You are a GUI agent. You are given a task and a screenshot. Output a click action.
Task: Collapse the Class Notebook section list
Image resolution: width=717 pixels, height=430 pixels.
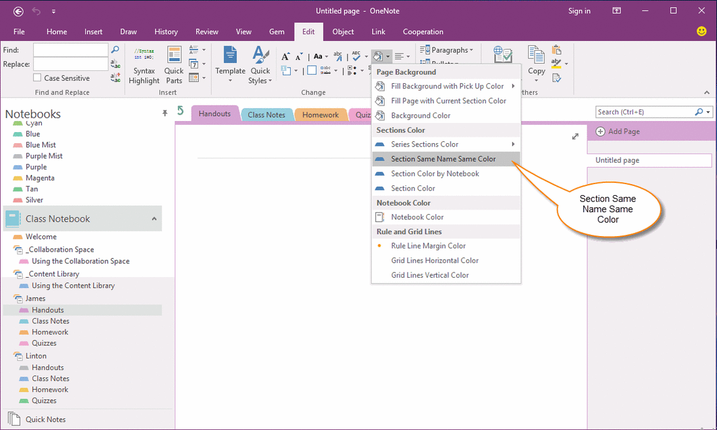point(154,219)
